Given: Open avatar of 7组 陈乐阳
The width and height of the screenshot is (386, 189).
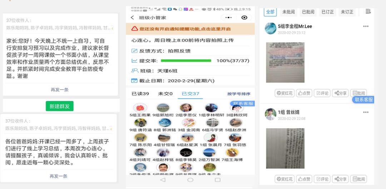Looking at the screenshot, I should tap(140, 138).
